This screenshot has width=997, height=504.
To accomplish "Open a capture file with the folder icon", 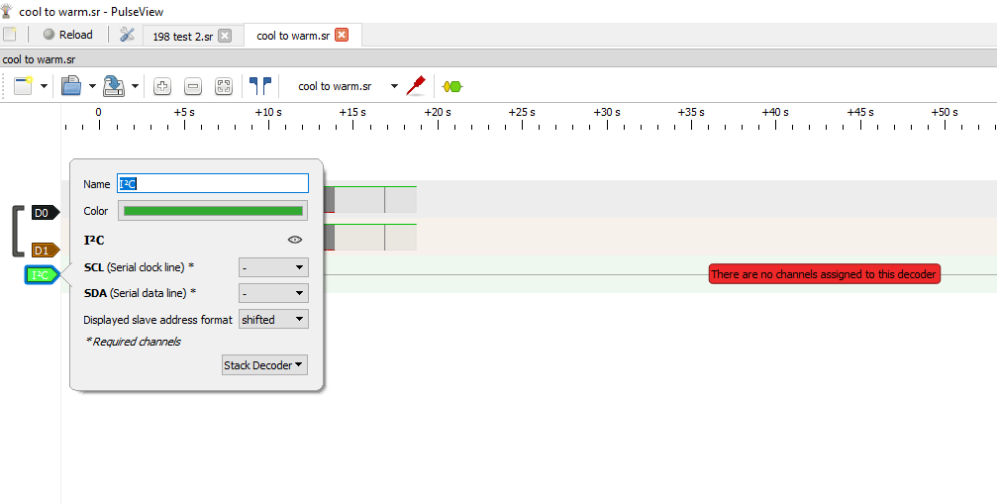I will pyautogui.click(x=71, y=86).
